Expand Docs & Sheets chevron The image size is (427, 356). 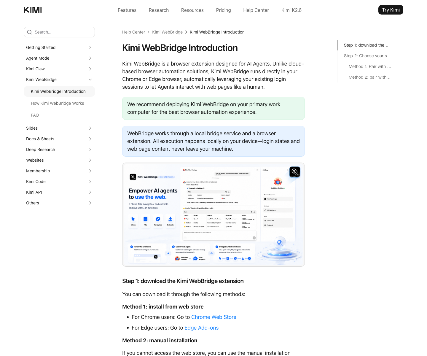90,139
